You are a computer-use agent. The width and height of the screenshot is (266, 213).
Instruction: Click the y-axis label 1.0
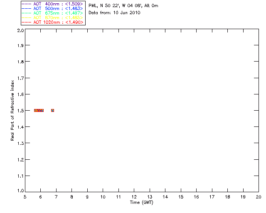20,191
